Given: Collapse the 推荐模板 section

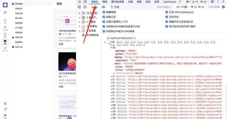Looking at the screenshot, I should pyautogui.click(x=13, y=4).
